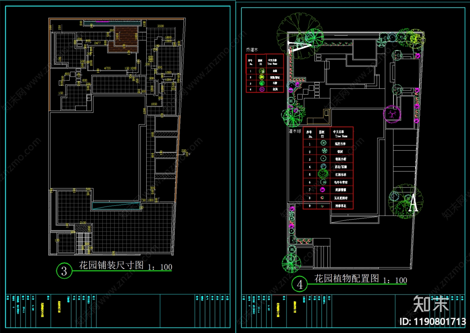Select the large green shrub symbol in legend row 5
The height and width of the screenshot is (333, 470).
point(323,174)
